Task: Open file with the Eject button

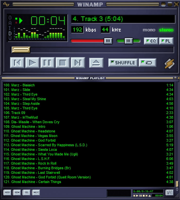Action: click(96, 63)
